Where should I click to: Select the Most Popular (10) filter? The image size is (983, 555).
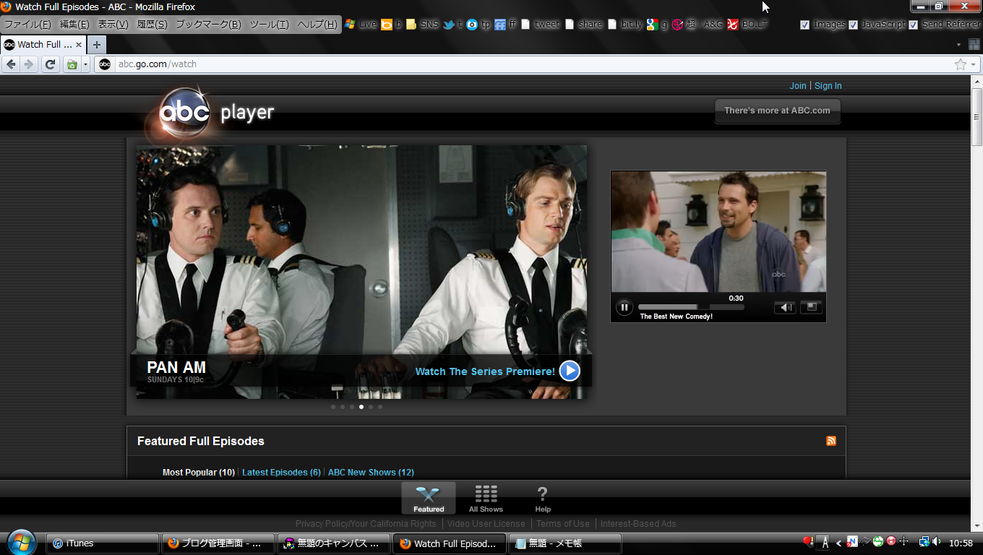[199, 473]
